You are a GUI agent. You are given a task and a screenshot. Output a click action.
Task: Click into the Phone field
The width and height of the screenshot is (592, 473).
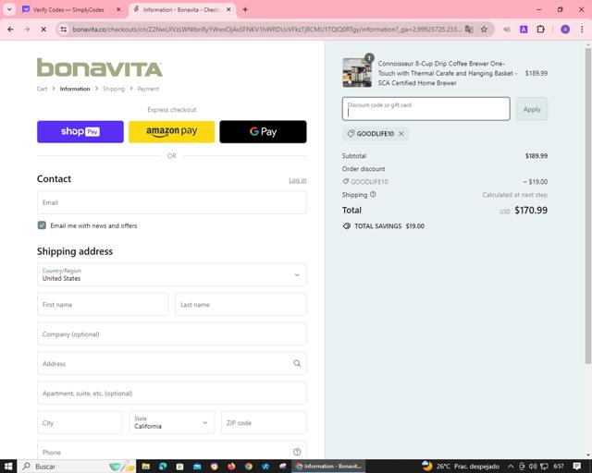172,452
